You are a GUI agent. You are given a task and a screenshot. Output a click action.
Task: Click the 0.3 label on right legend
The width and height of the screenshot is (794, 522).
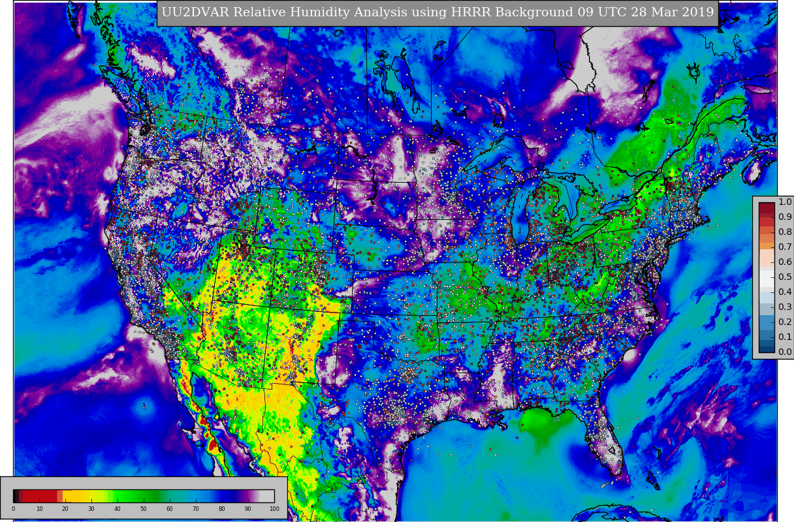[785, 307]
